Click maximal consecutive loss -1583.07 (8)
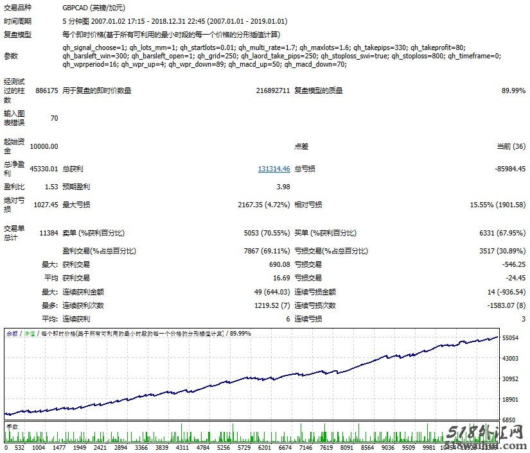Screen dimensions: 530x453 [x=506, y=305]
